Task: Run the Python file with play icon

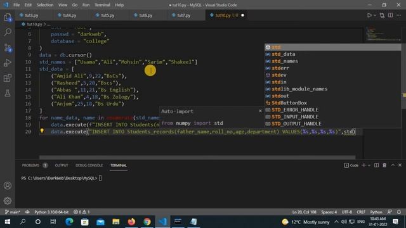Action: [x=369, y=15]
